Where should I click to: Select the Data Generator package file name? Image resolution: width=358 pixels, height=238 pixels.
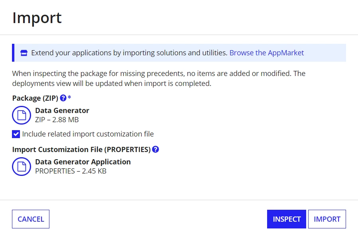coord(62,111)
